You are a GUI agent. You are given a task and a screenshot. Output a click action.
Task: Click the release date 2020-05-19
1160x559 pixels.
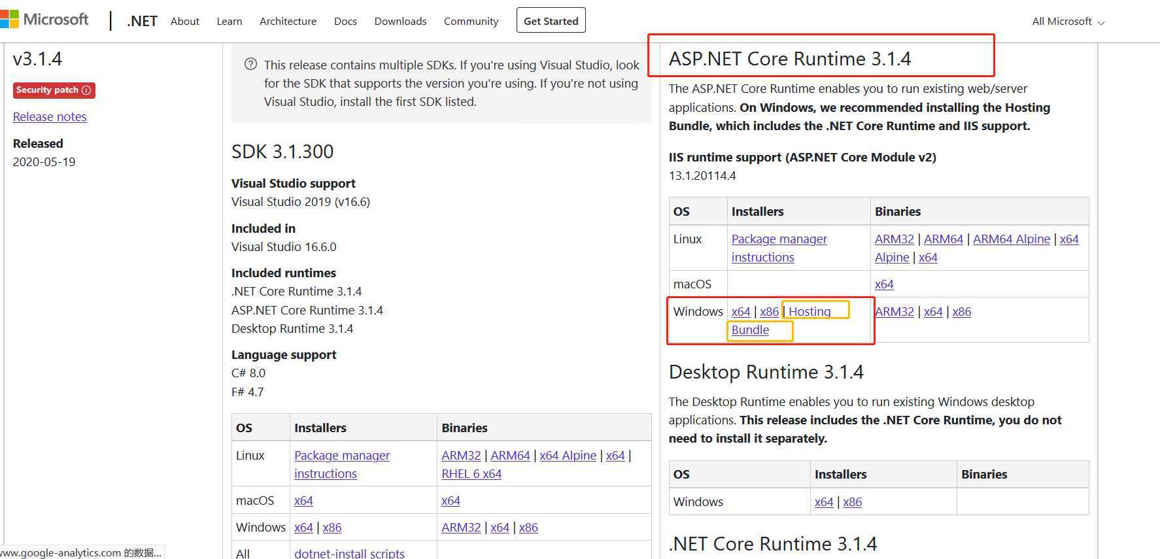[x=44, y=161]
